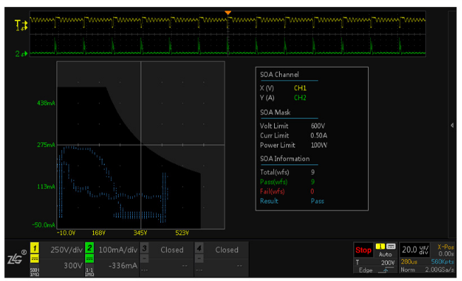Click Power Limit 100W value
The height and width of the screenshot is (281, 462).
(319, 145)
